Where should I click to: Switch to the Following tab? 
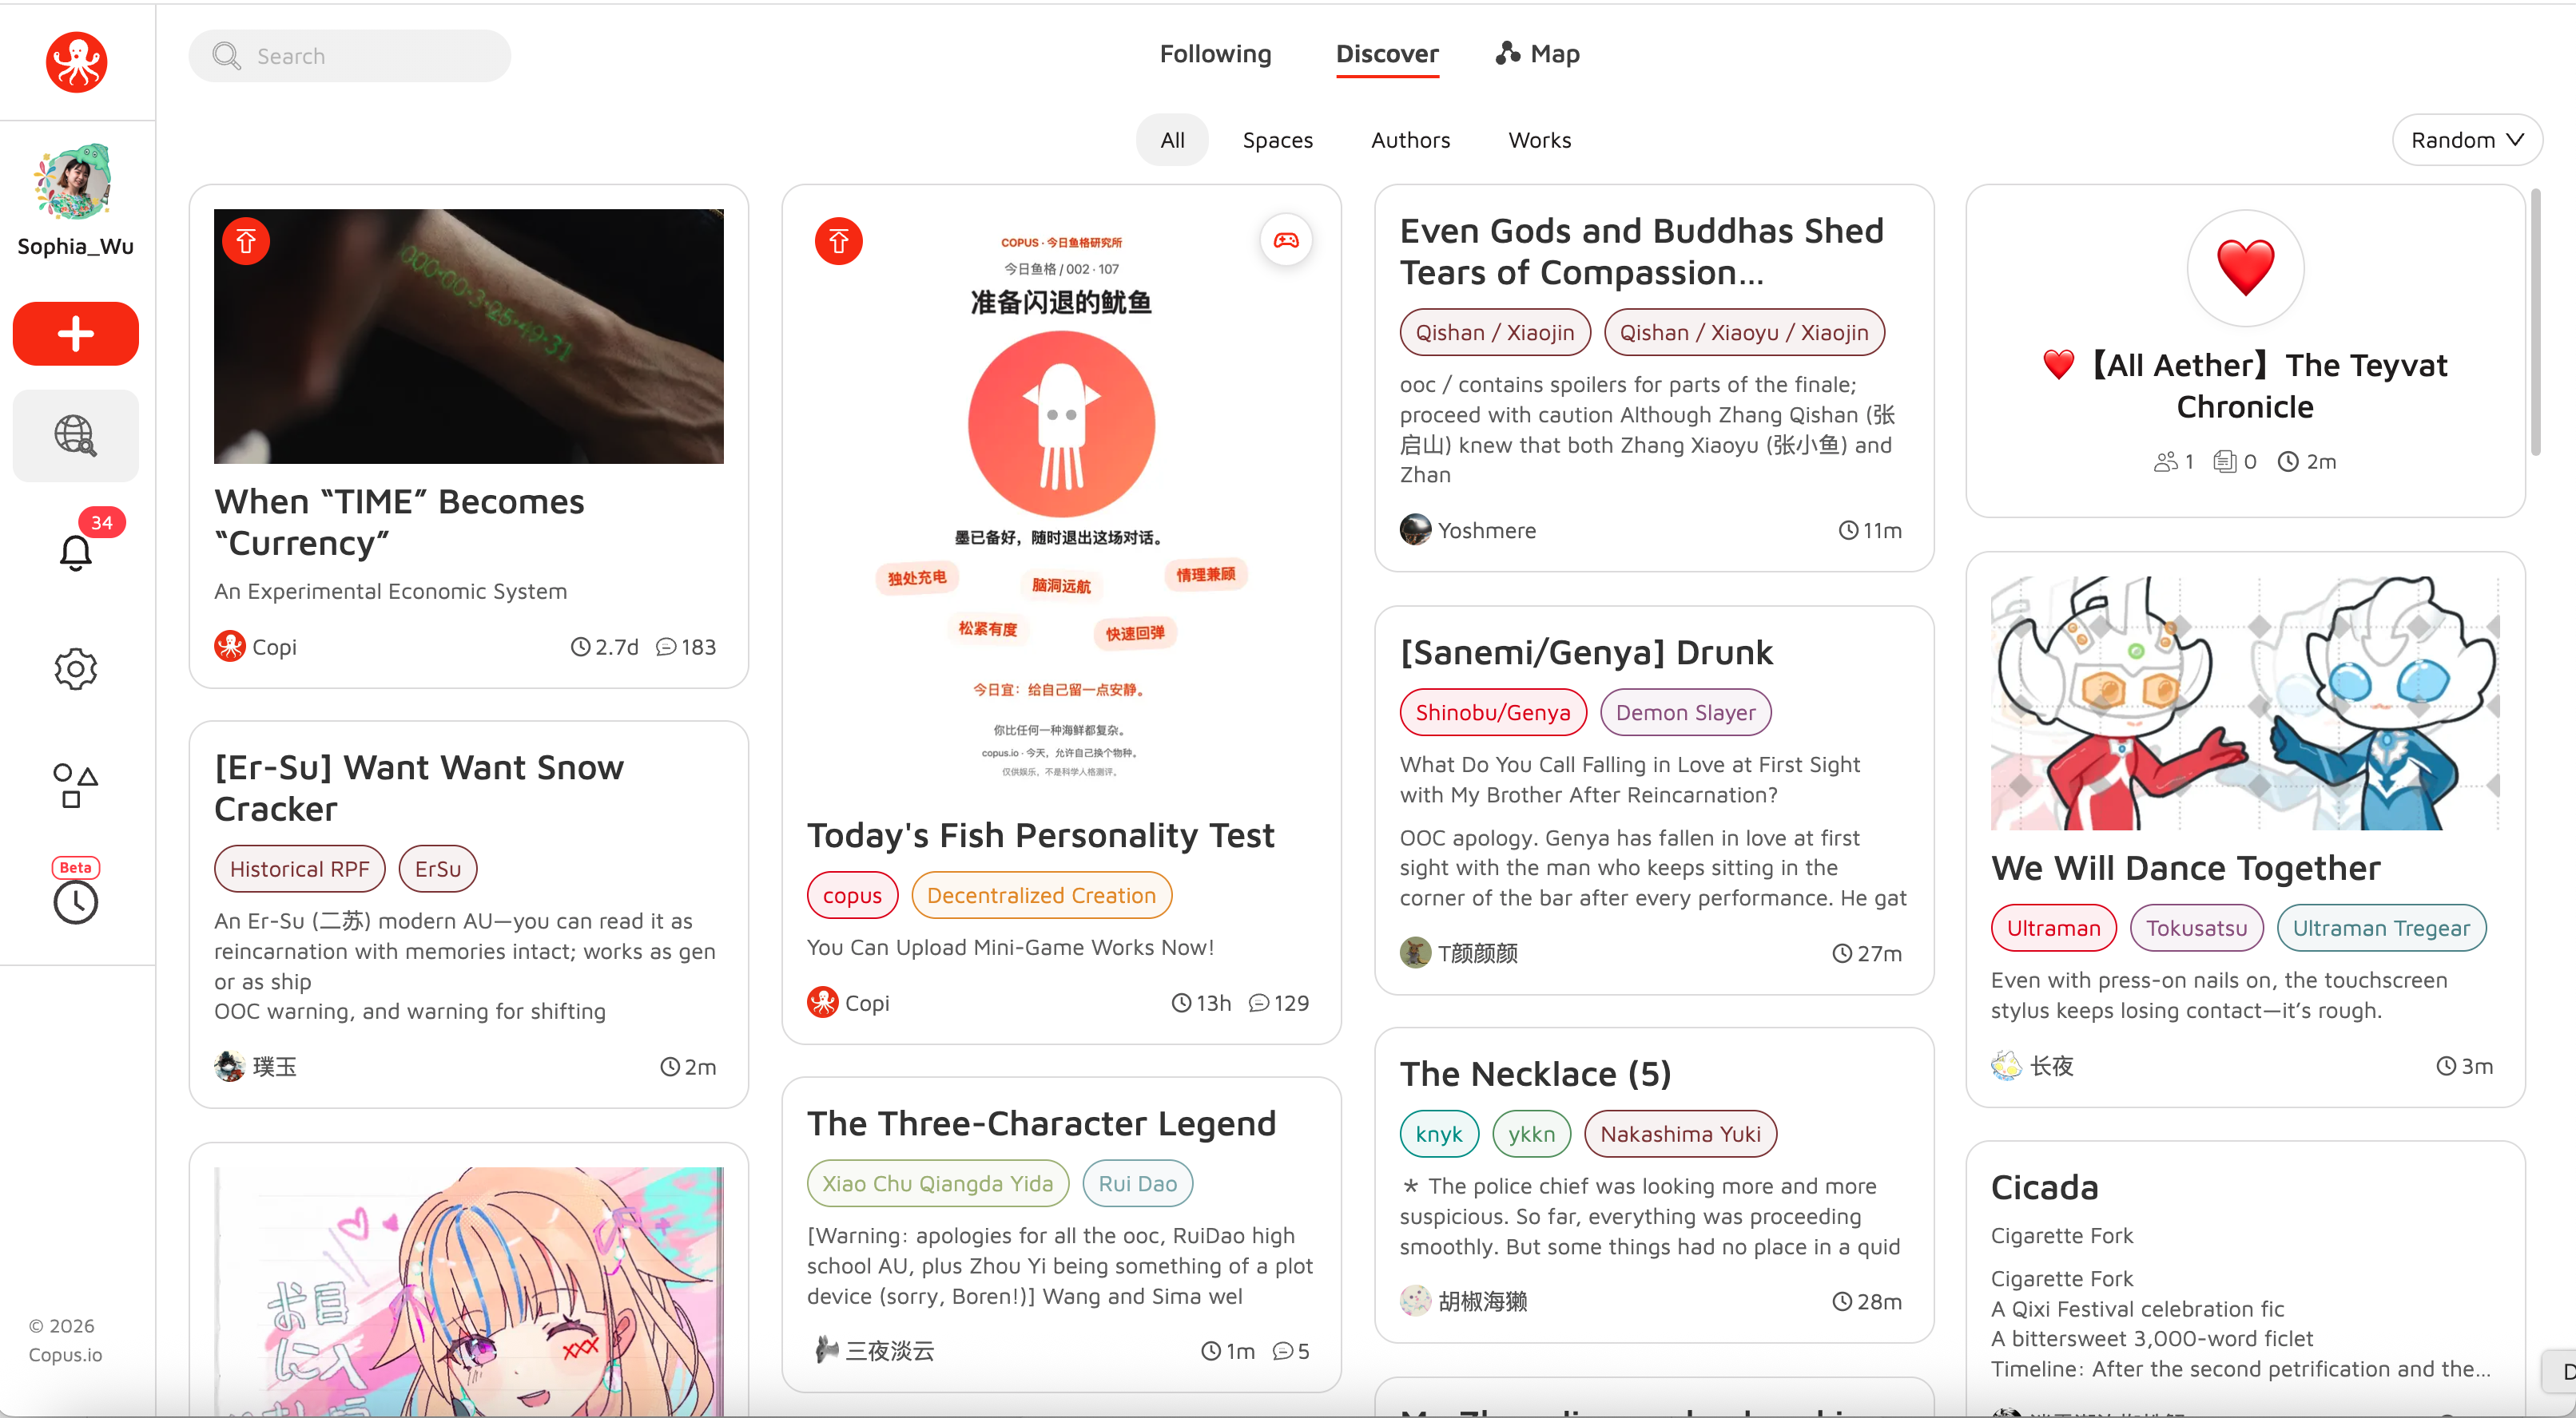click(x=1215, y=54)
